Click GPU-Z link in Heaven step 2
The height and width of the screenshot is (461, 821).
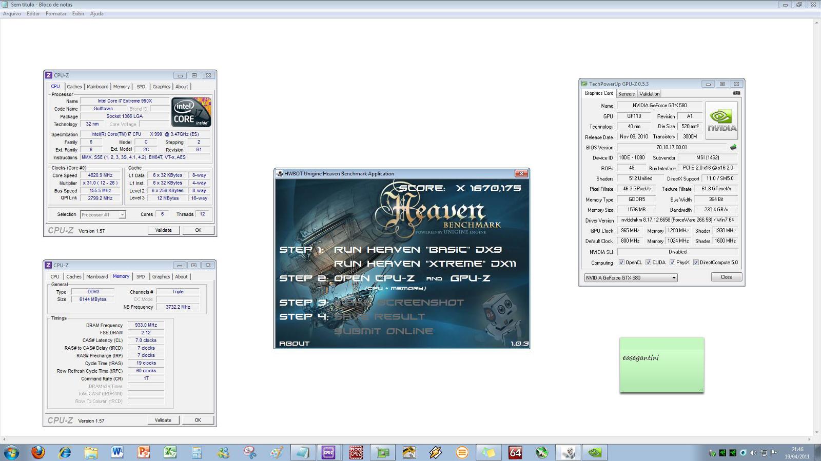(x=470, y=278)
